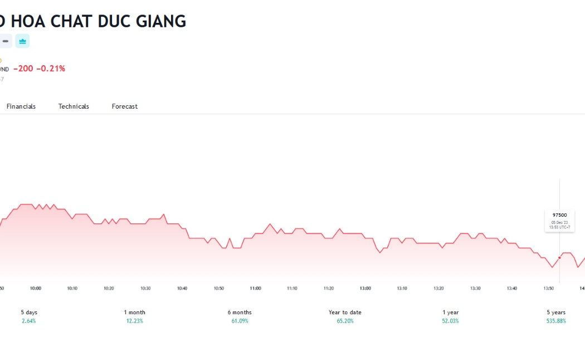Click the 10:20 time axis label
Image resolution: width=585 pixels, height=351 pixels.
[109, 289]
